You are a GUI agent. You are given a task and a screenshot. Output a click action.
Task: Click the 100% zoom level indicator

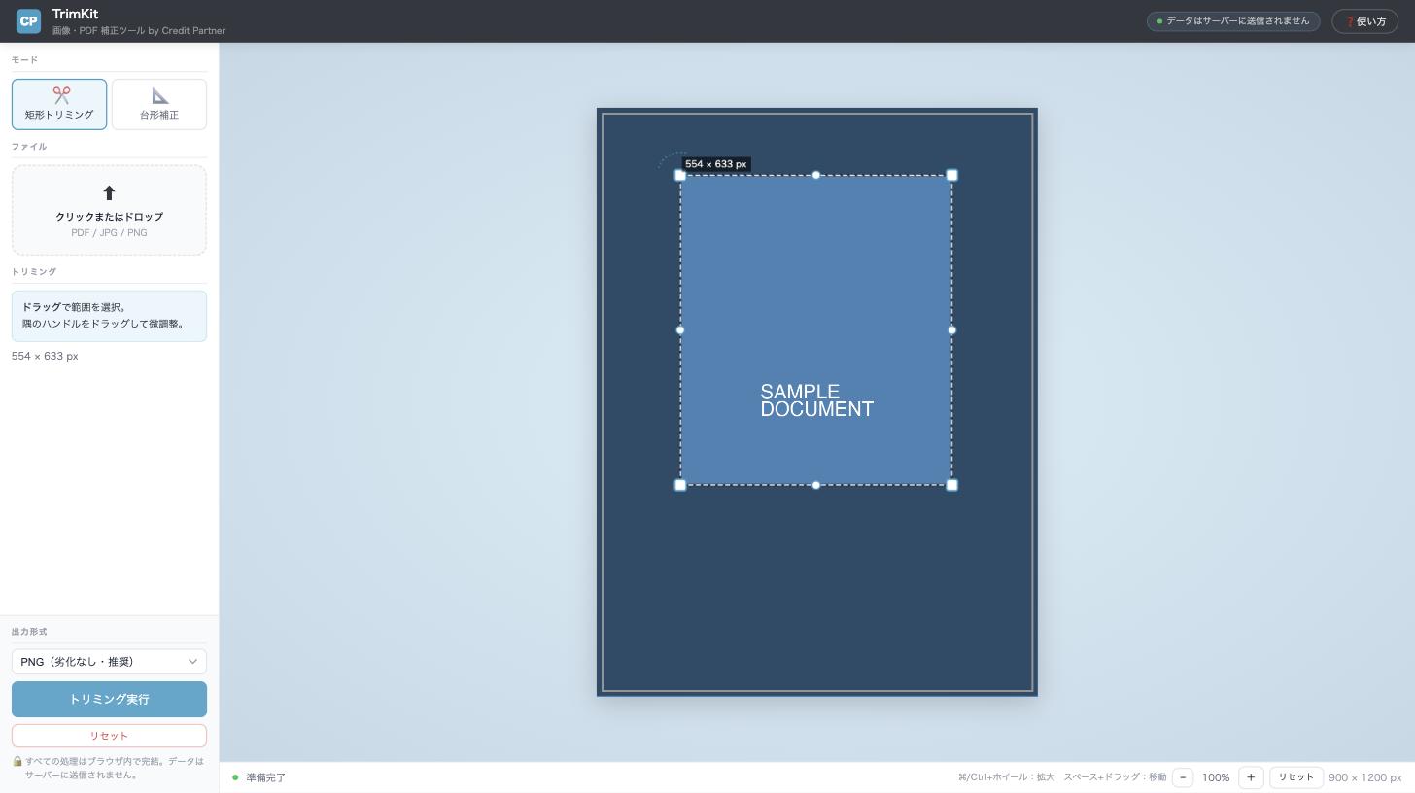[1216, 777]
